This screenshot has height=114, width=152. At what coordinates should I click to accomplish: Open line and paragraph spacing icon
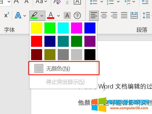click(x=146, y=15)
